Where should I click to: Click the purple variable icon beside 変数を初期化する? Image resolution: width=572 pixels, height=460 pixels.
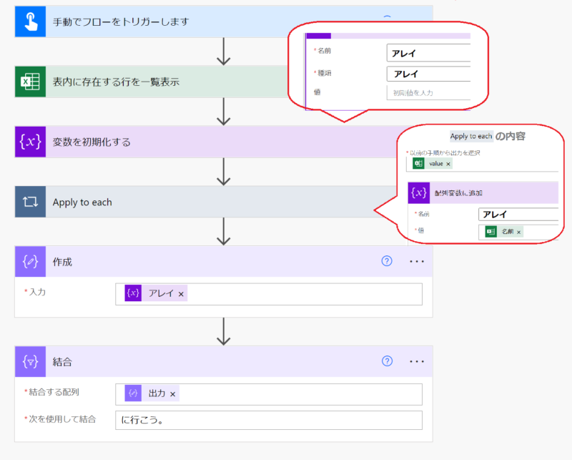coord(30,142)
